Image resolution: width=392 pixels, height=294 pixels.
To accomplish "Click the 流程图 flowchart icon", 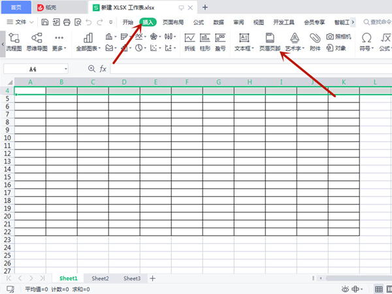I will tap(14, 39).
